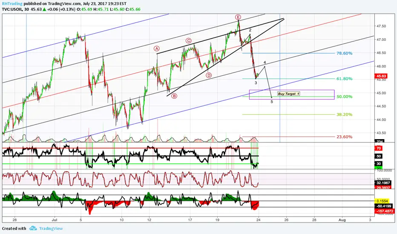397x234 pixels.
Task: Click the -50.4199 indicator value tag
Action: coord(383,206)
